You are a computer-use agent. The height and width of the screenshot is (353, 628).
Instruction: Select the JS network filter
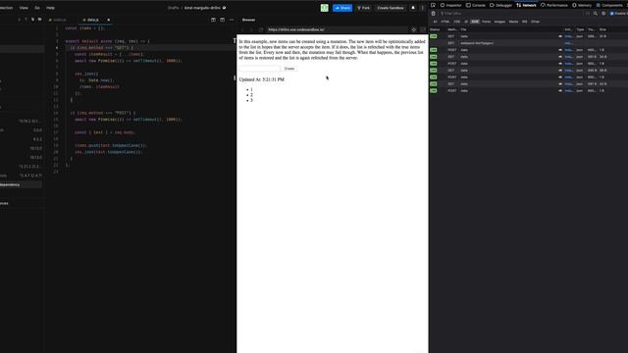[466, 22]
